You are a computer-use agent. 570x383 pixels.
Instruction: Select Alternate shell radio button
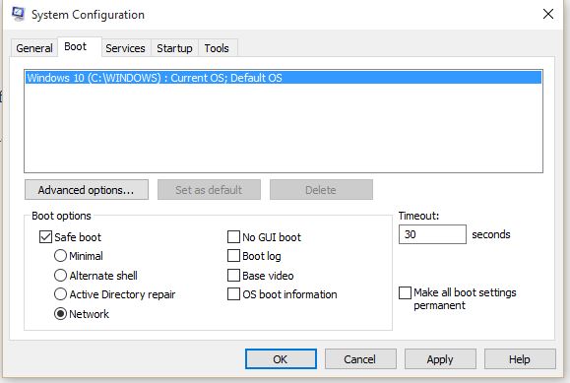pos(60,275)
